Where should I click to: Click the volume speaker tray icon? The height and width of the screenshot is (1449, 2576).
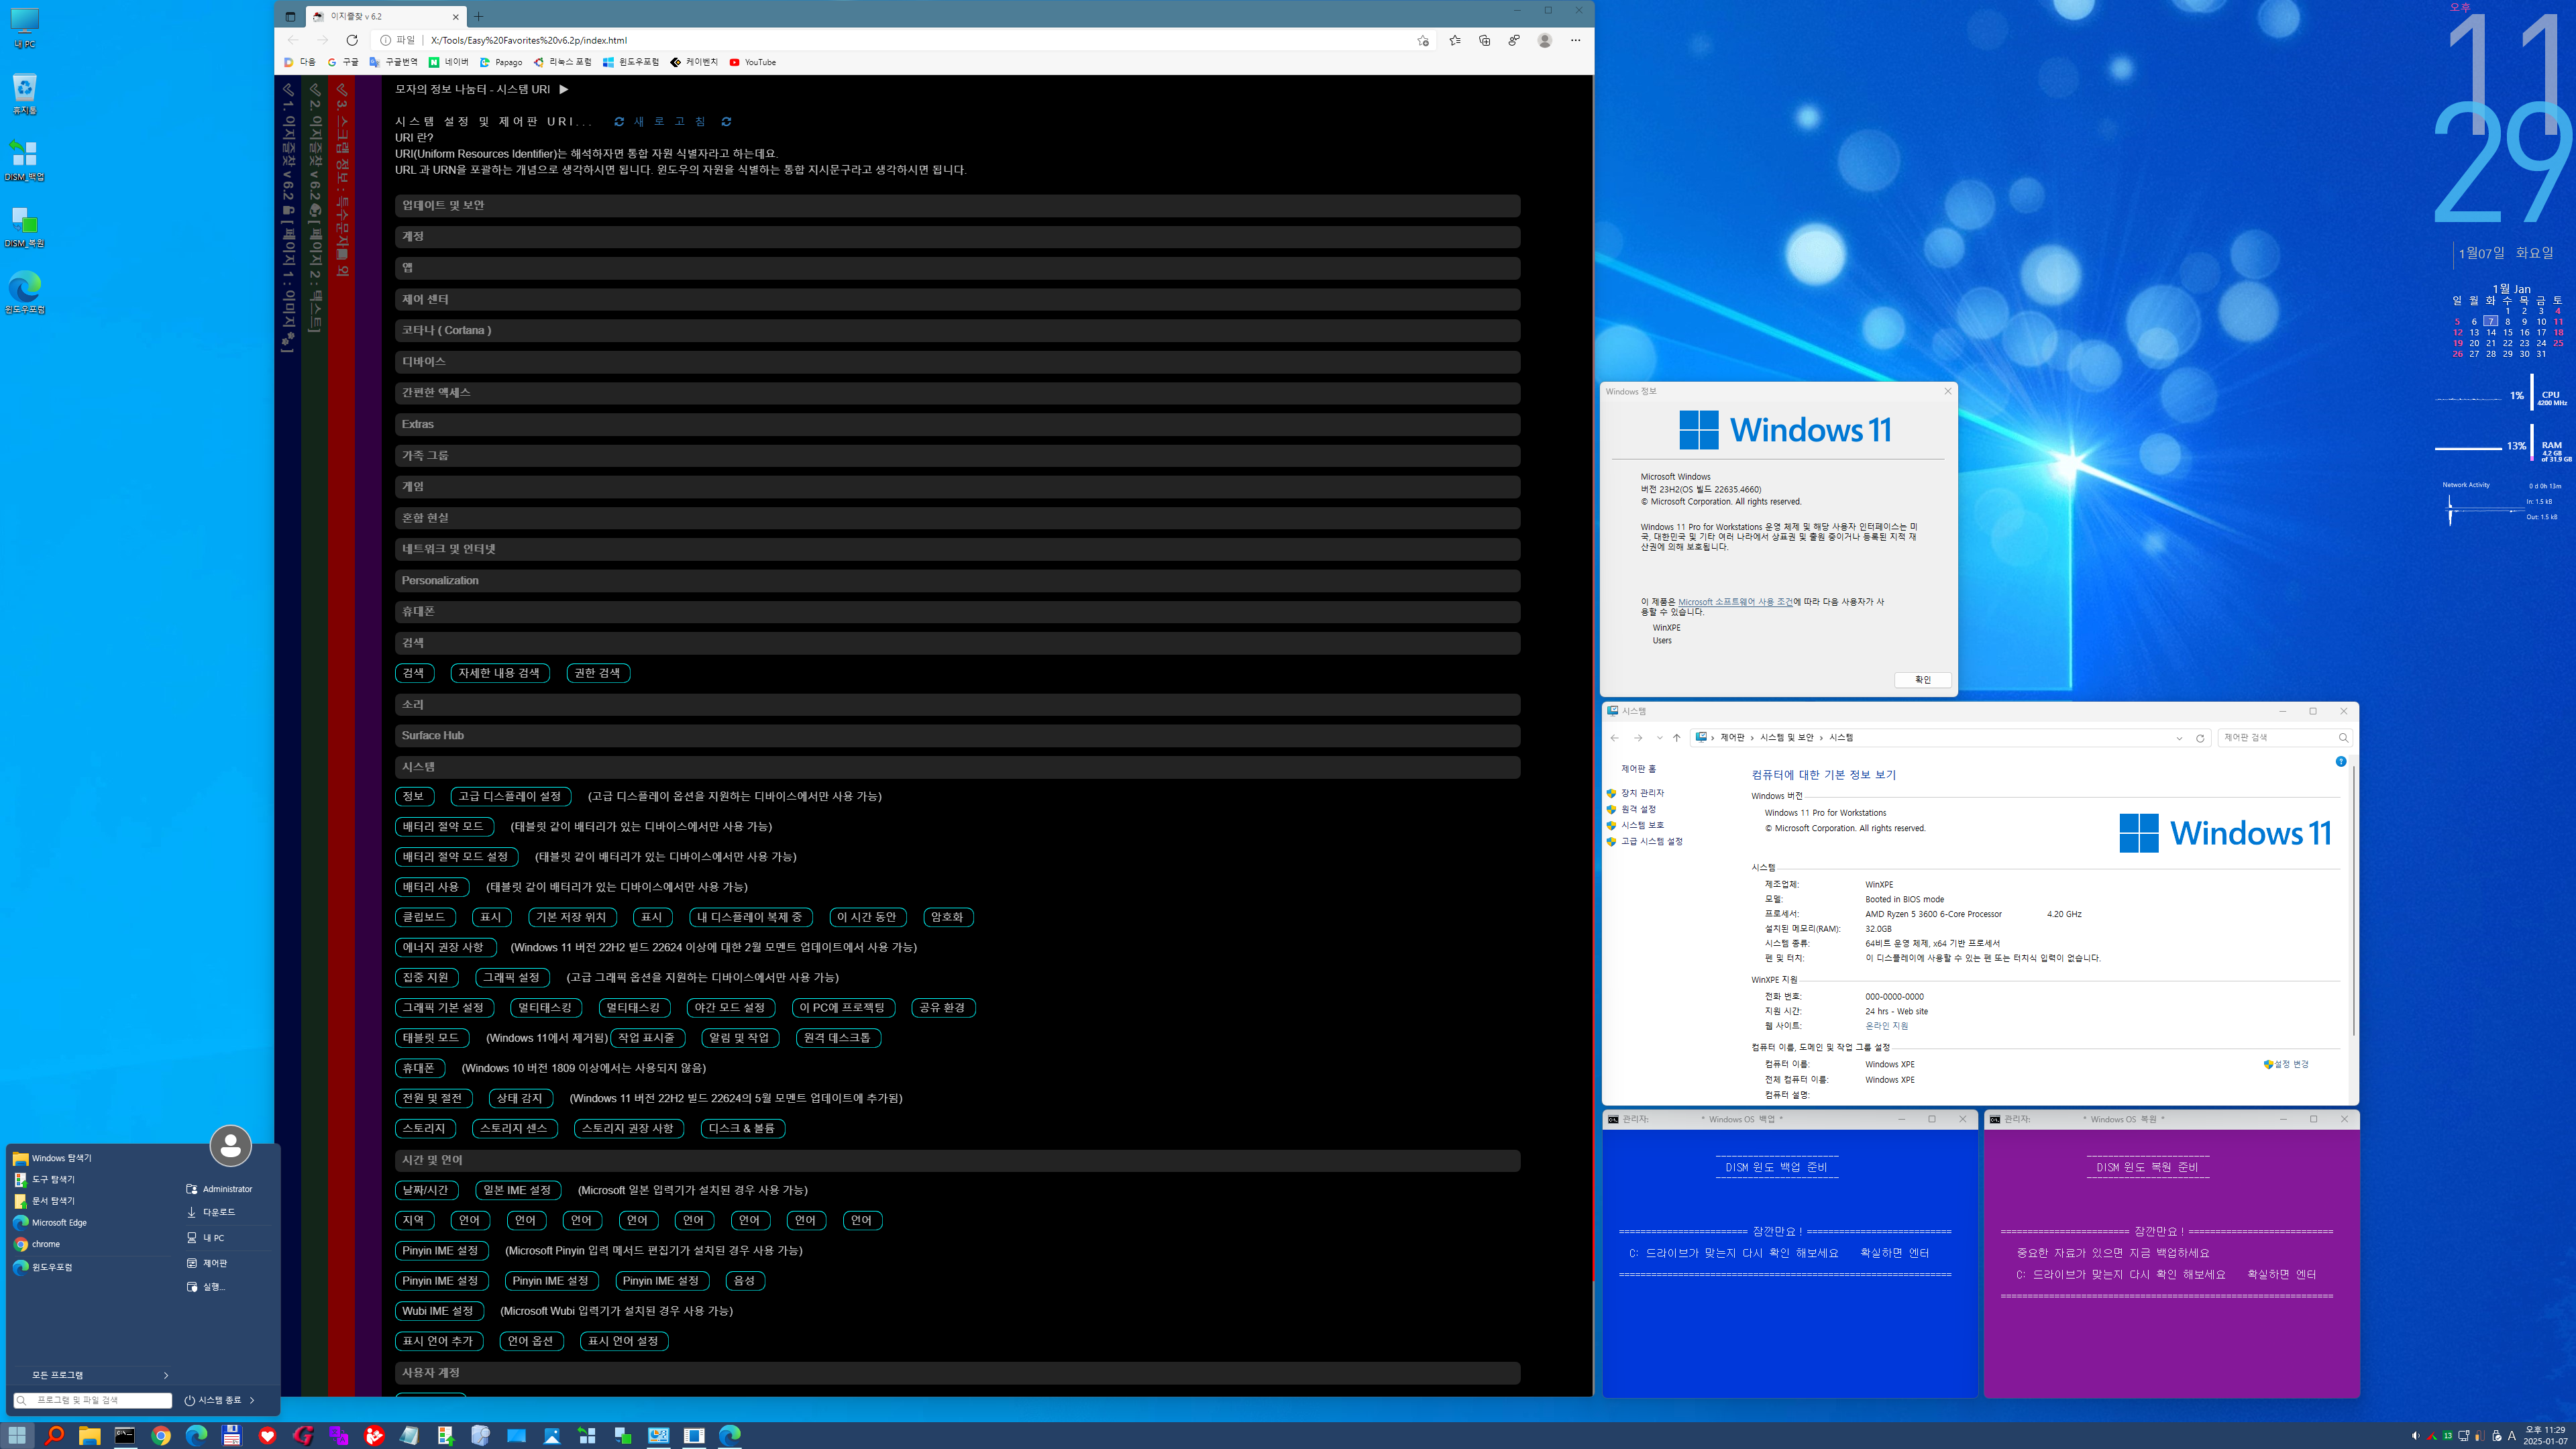click(x=2415, y=1436)
